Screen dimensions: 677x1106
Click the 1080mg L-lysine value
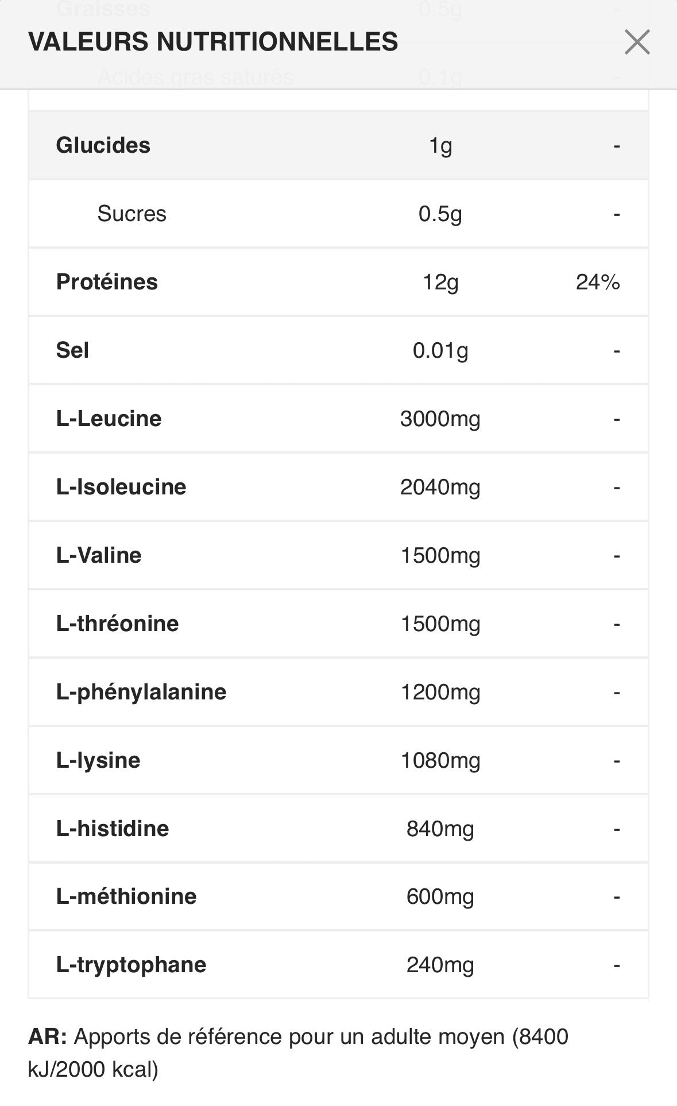pyautogui.click(x=440, y=760)
